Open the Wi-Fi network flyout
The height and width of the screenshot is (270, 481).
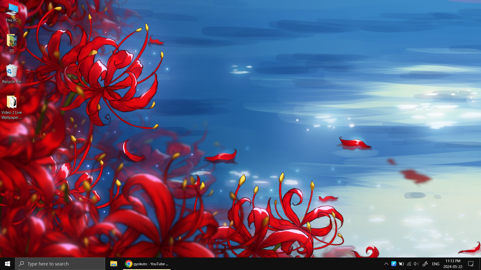pos(409,264)
